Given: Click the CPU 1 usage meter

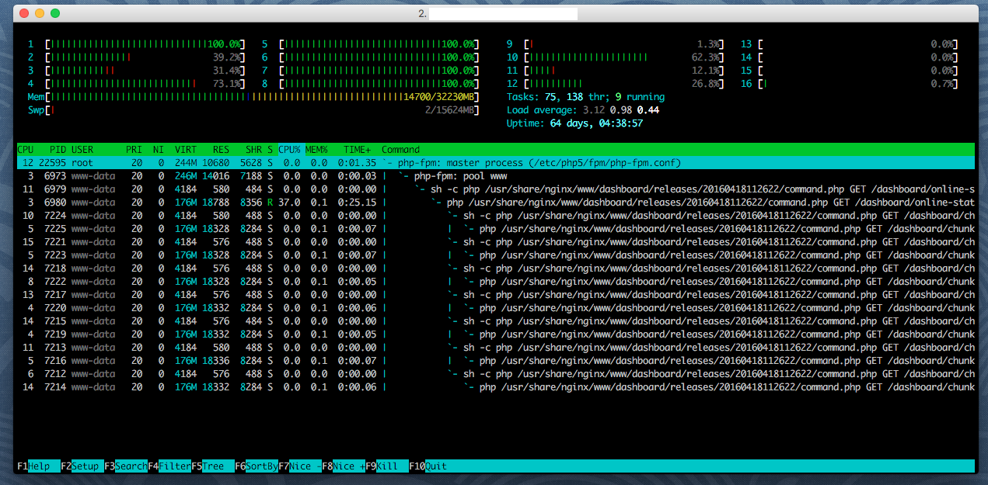Looking at the screenshot, I should tap(136, 44).
